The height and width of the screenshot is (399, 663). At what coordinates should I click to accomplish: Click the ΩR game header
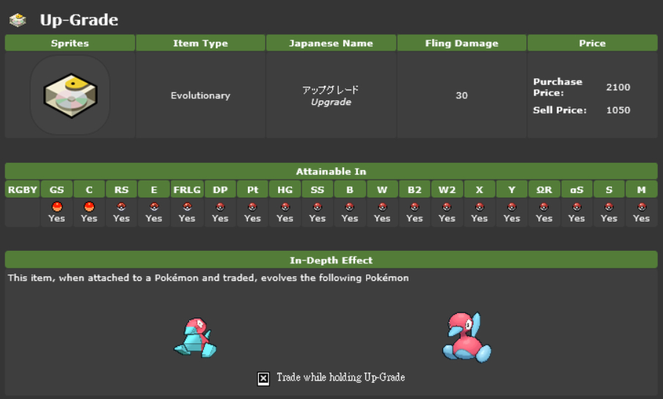point(544,189)
